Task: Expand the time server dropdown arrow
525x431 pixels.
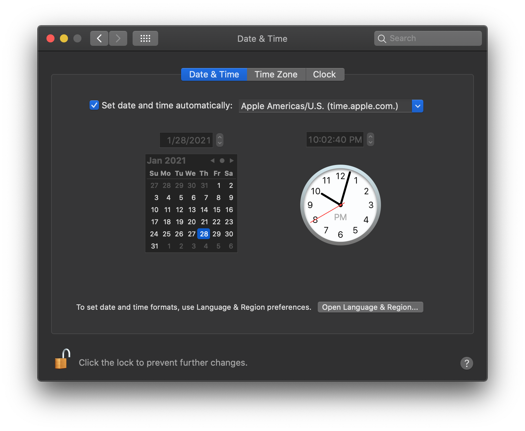Action: point(418,106)
